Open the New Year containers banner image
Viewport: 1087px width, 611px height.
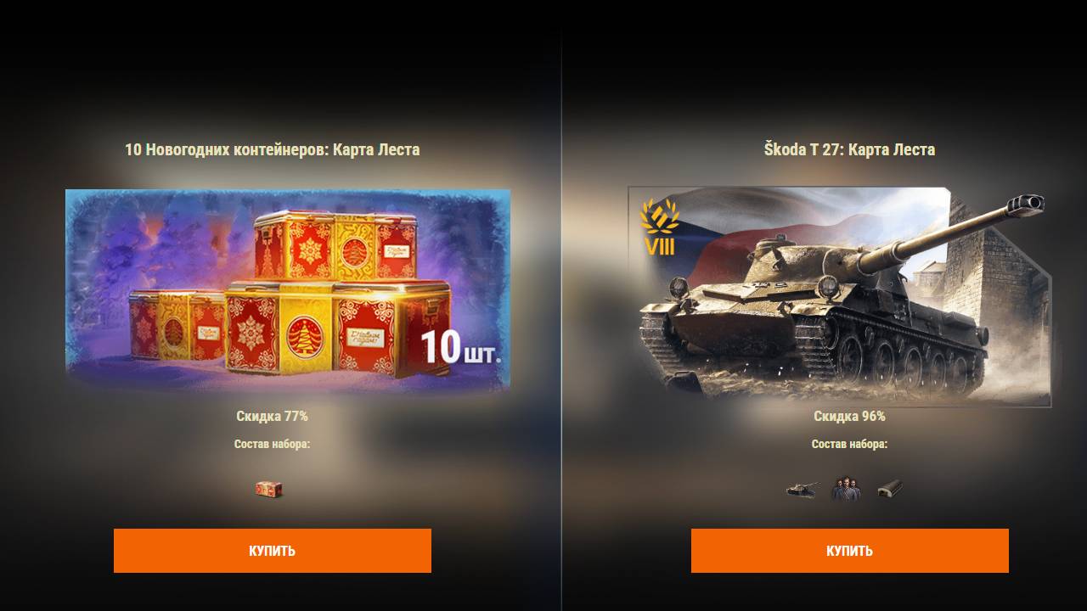(x=288, y=291)
